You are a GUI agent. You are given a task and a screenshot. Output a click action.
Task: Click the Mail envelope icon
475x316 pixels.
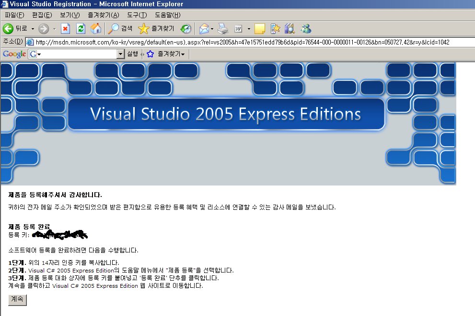click(x=204, y=29)
